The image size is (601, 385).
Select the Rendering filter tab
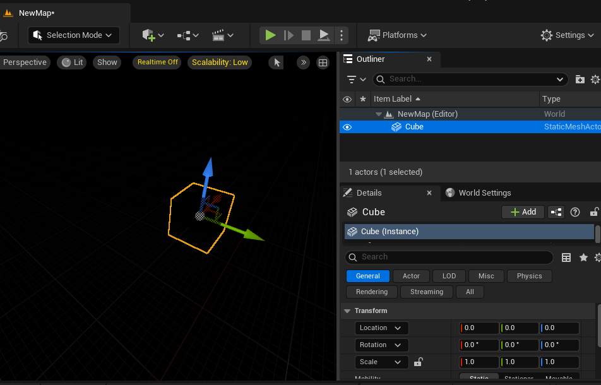pos(371,292)
